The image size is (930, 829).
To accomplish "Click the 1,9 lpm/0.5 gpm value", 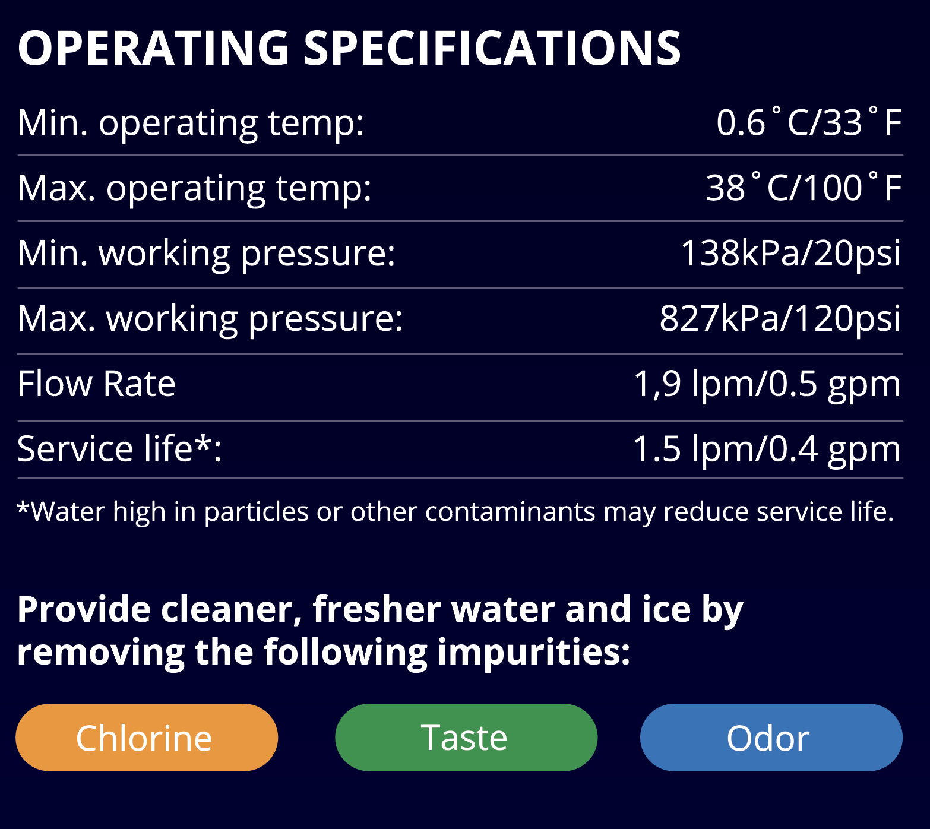I will tap(767, 385).
